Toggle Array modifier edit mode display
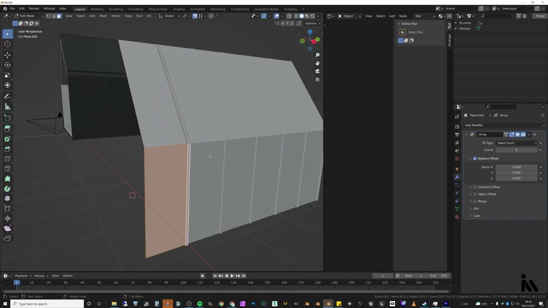The height and width of the screenshot is (308, 548). 512,135
